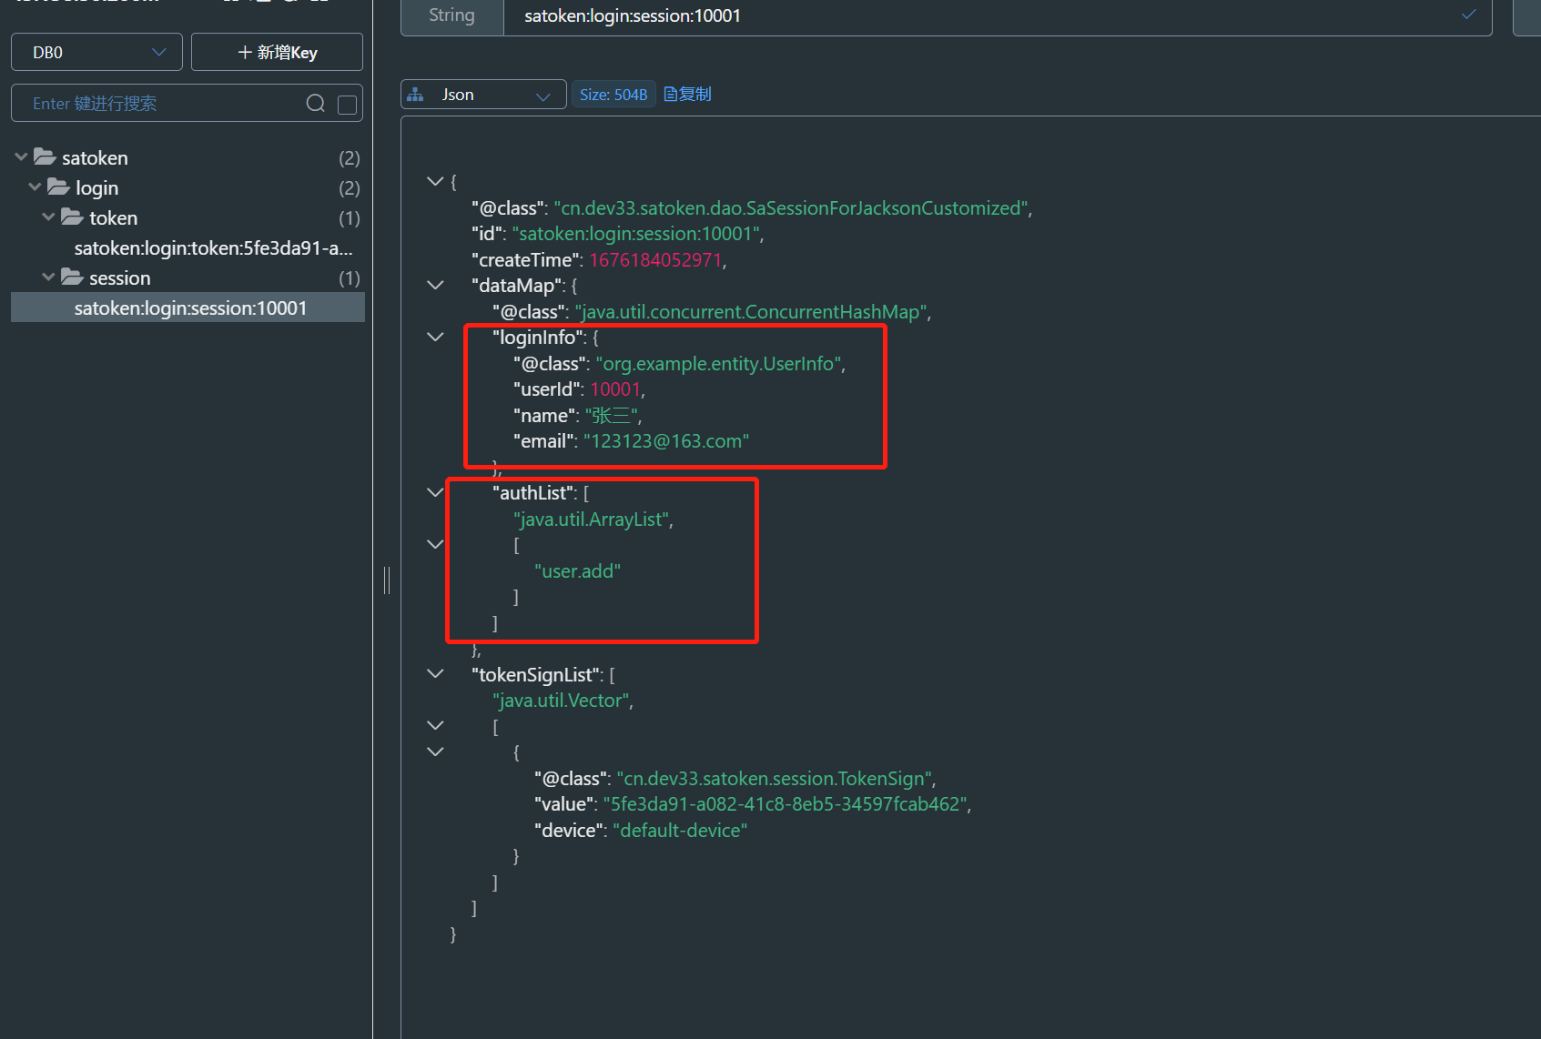
Task: Toggle the exact-match checkbox beside search
Action: 347,105
